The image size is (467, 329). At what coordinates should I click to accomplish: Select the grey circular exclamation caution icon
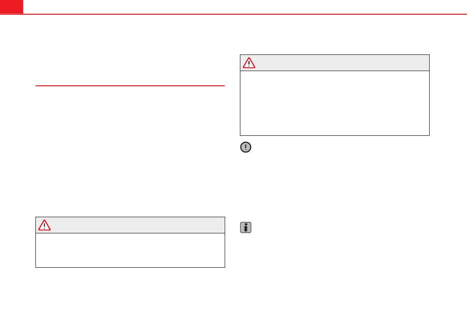246,147
